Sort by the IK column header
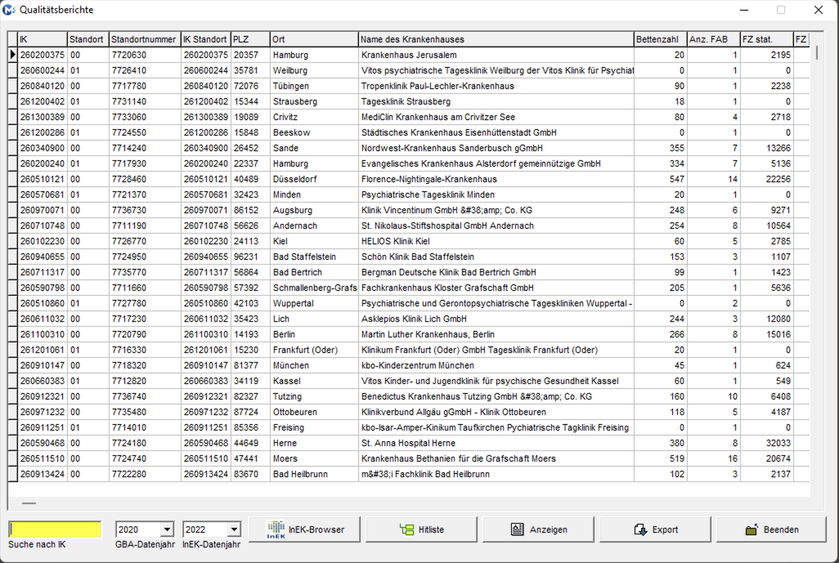Screen dimensions: 839x563 coord(43,39)
